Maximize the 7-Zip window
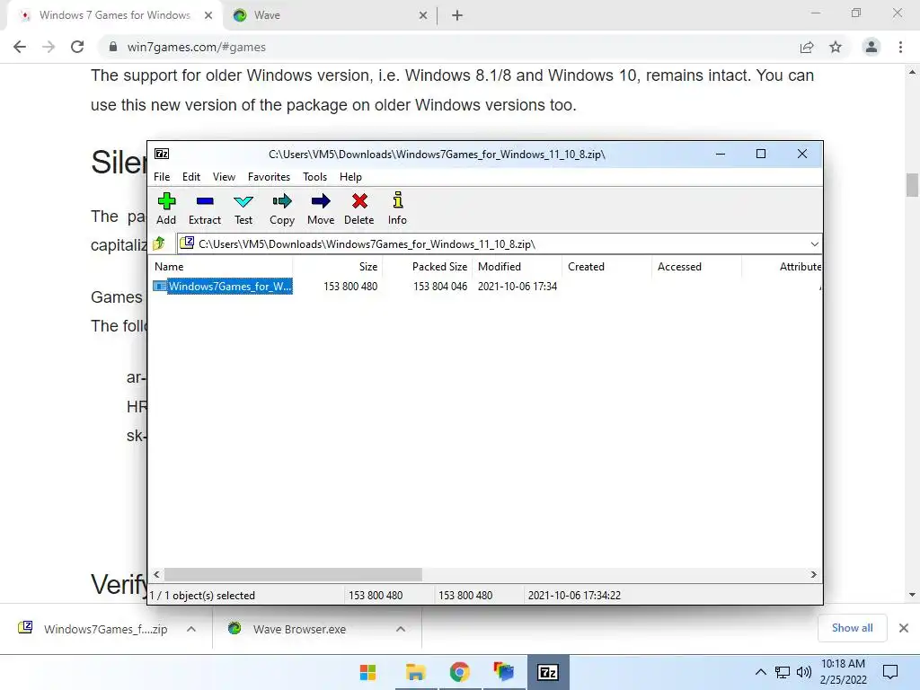 coord(761,154)
